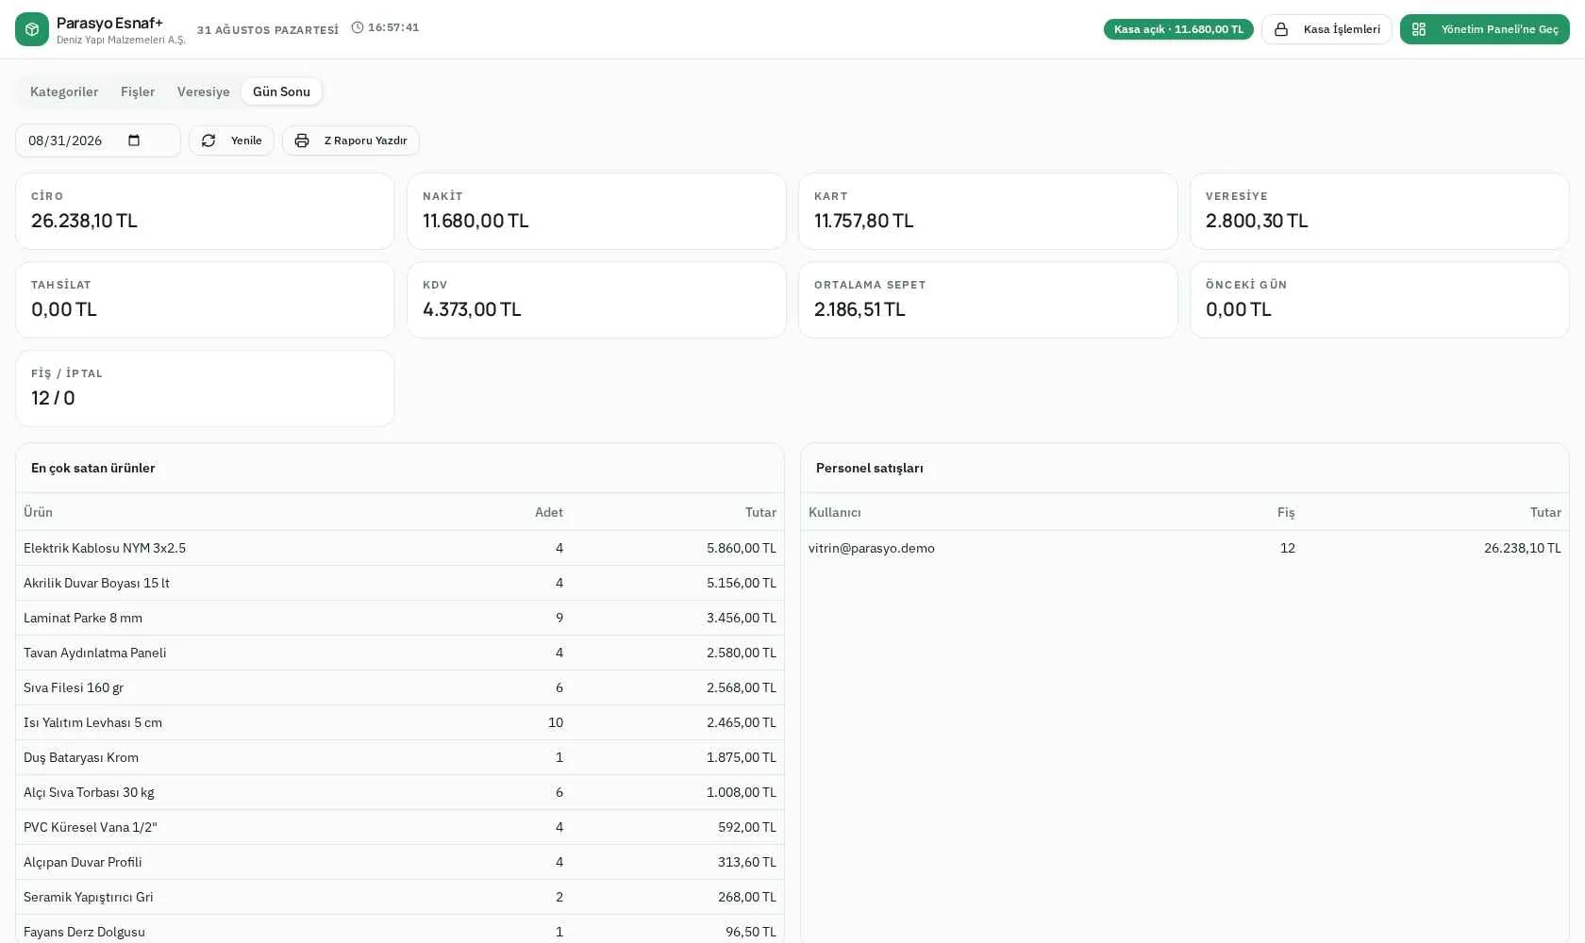Click the Ürün column header
The image size is (1585, 943).
pos(38,512)
